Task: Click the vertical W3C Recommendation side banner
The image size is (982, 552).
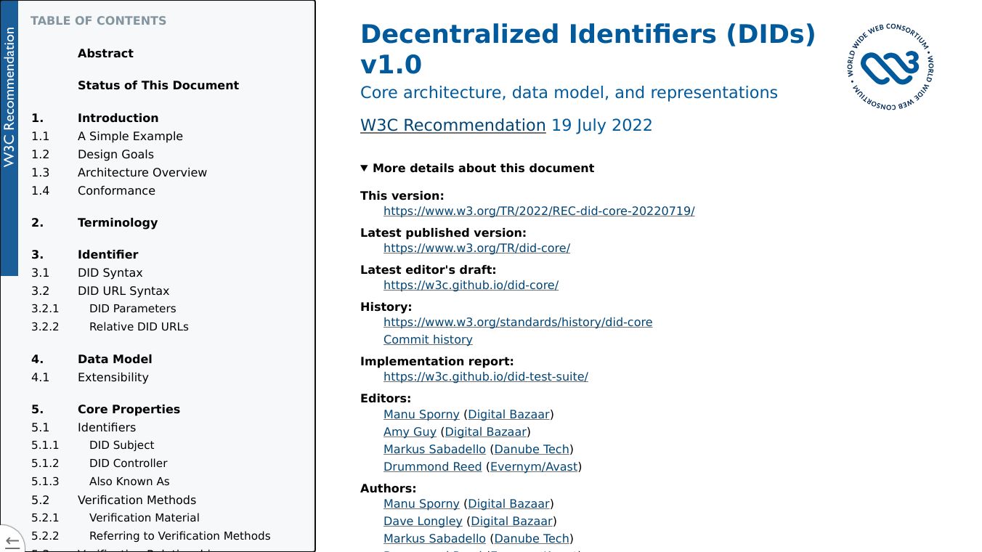Action: coord(9,138)
